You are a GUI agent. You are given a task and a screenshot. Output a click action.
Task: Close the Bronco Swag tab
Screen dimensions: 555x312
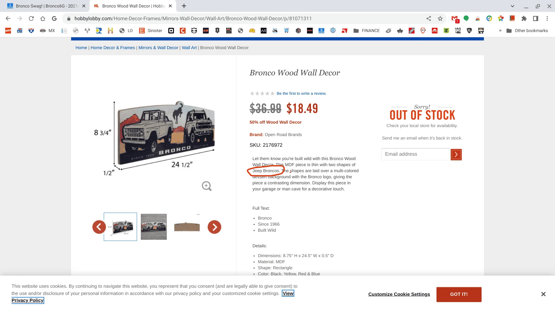tap(84, 6)
